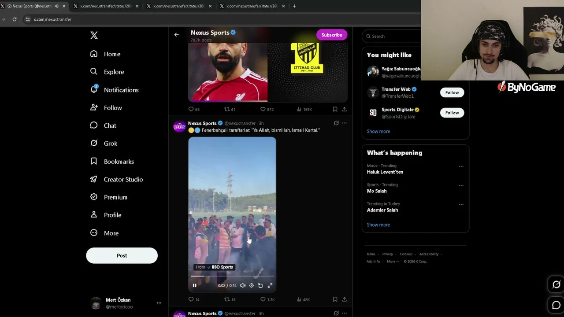Repost the video post with 16 reposts
Image resolution: width=564 pixels, height=317 pixels.
tap(227, 299)
